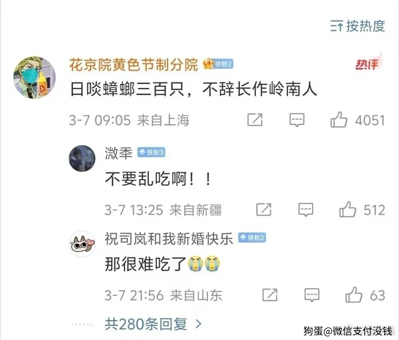Click 澂季's dark avatar thumbnail
The image size is (399, 340).
pyautogui.click(x=82, y=158)
